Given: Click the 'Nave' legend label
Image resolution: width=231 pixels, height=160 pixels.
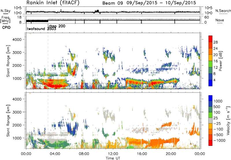Looking at the screenshot, I should [220, 20].
